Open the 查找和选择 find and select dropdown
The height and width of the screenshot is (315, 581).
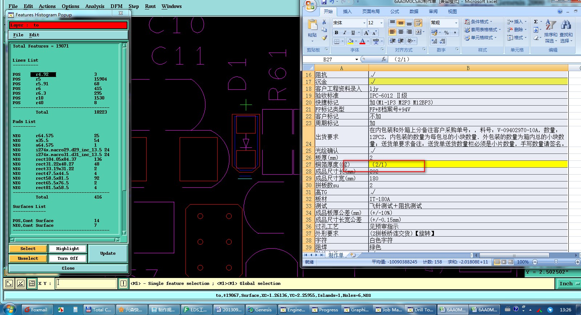click(x=566, y=31)
